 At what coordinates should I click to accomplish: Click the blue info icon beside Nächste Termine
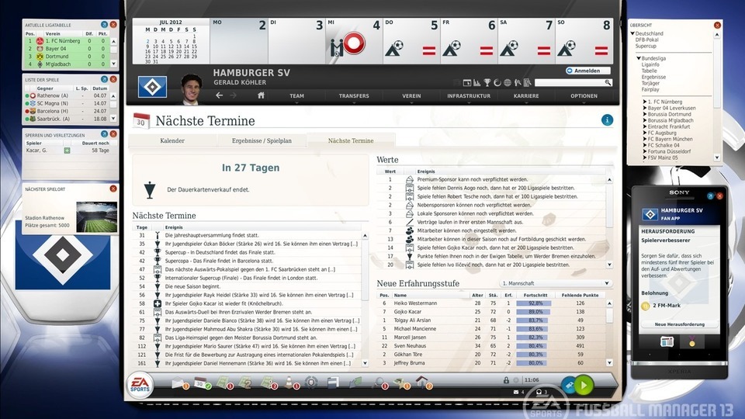click(x=607, y=120)
